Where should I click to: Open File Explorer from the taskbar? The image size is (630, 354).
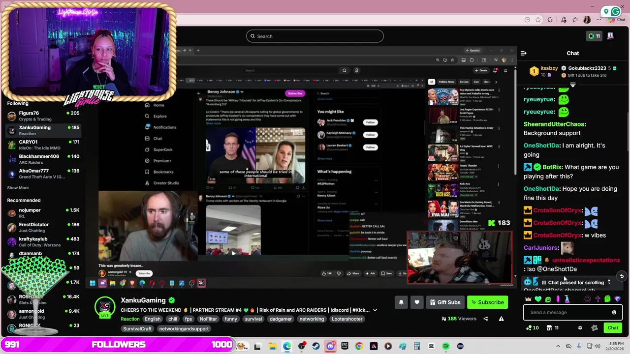[x=272, y=346]
